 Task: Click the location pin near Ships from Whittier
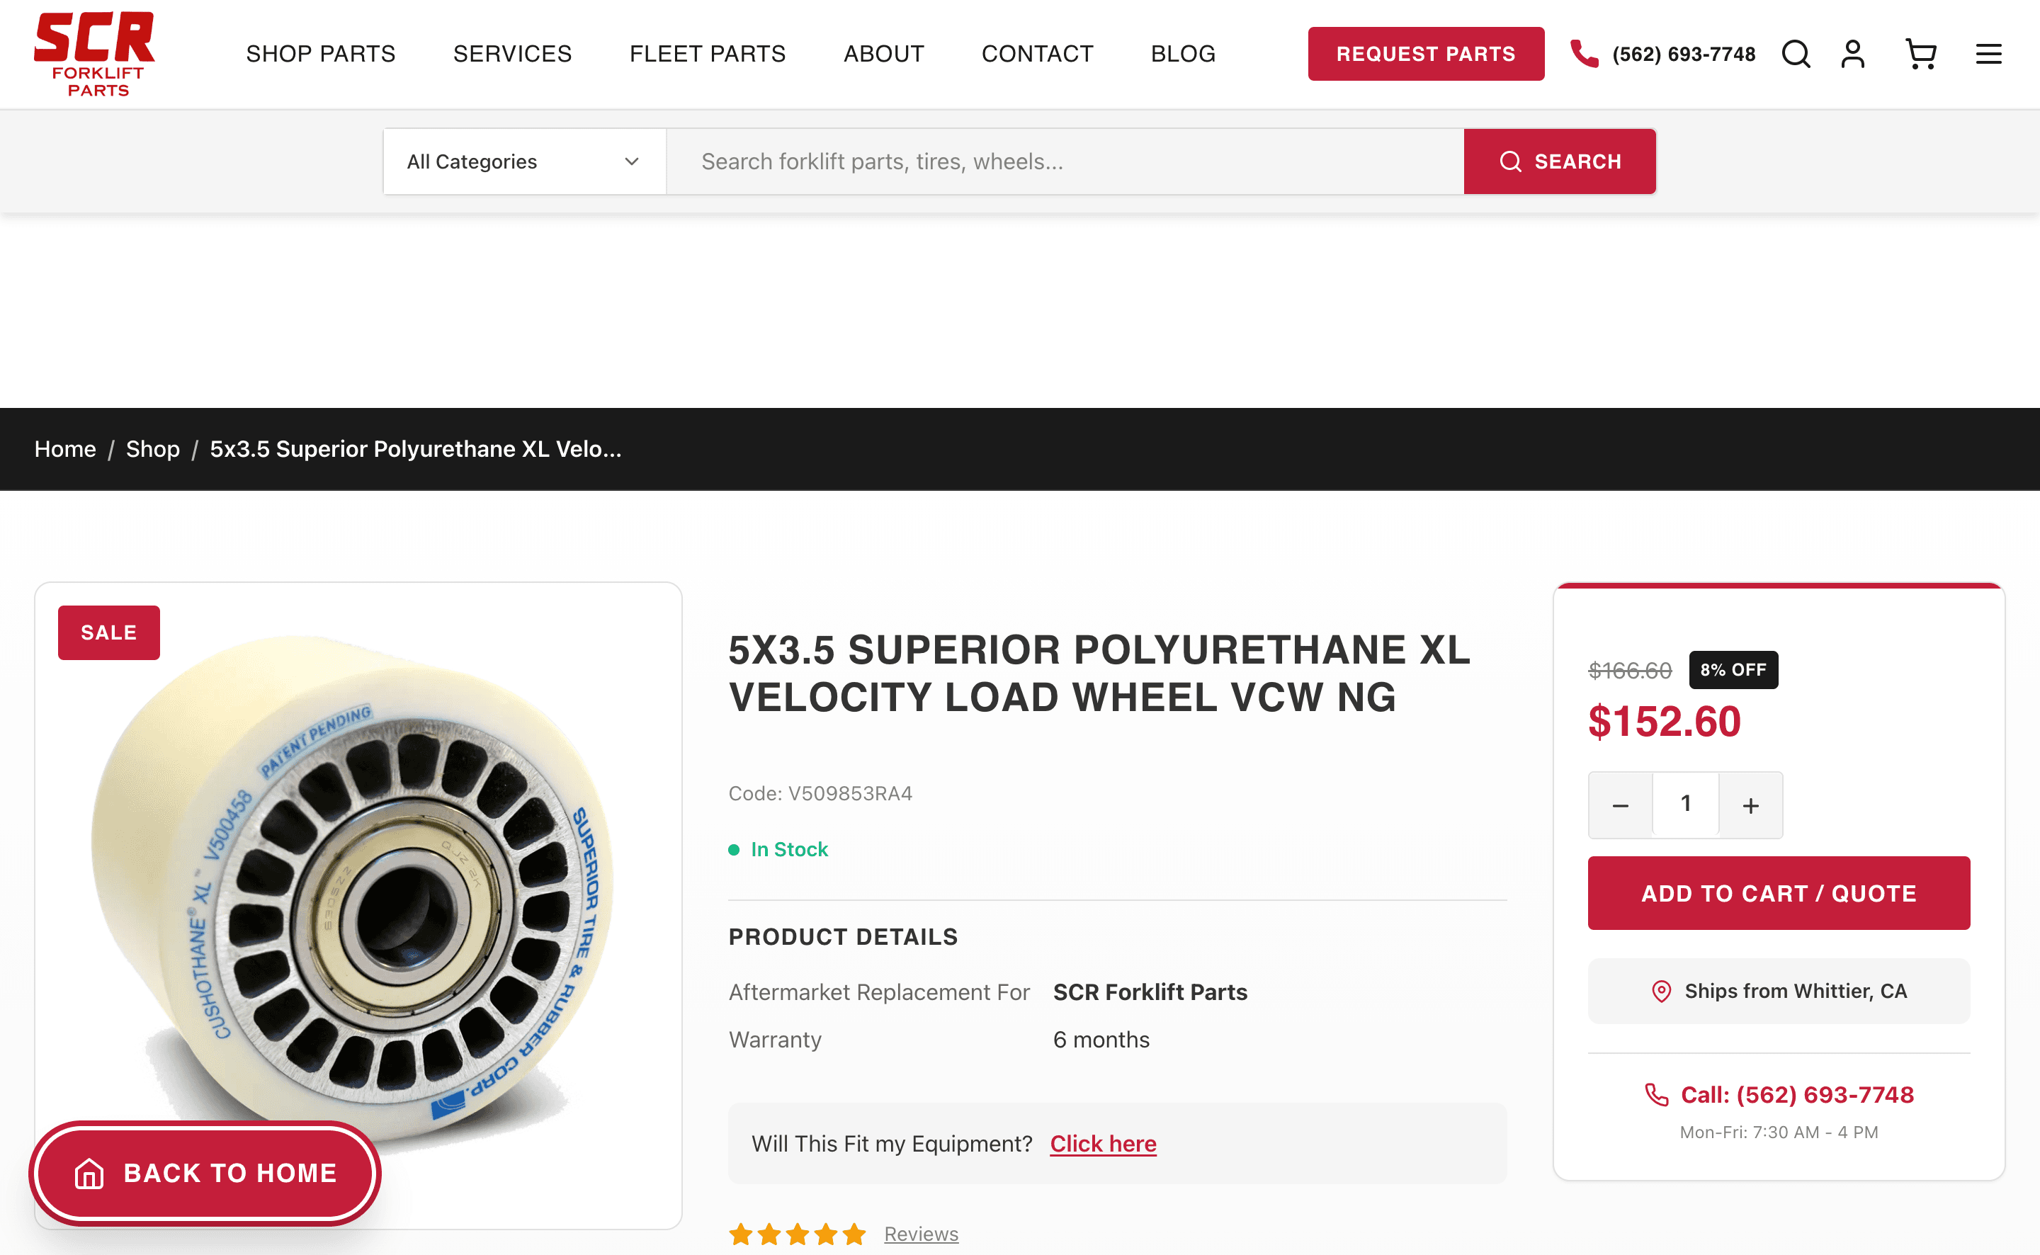pos(1661,991)
